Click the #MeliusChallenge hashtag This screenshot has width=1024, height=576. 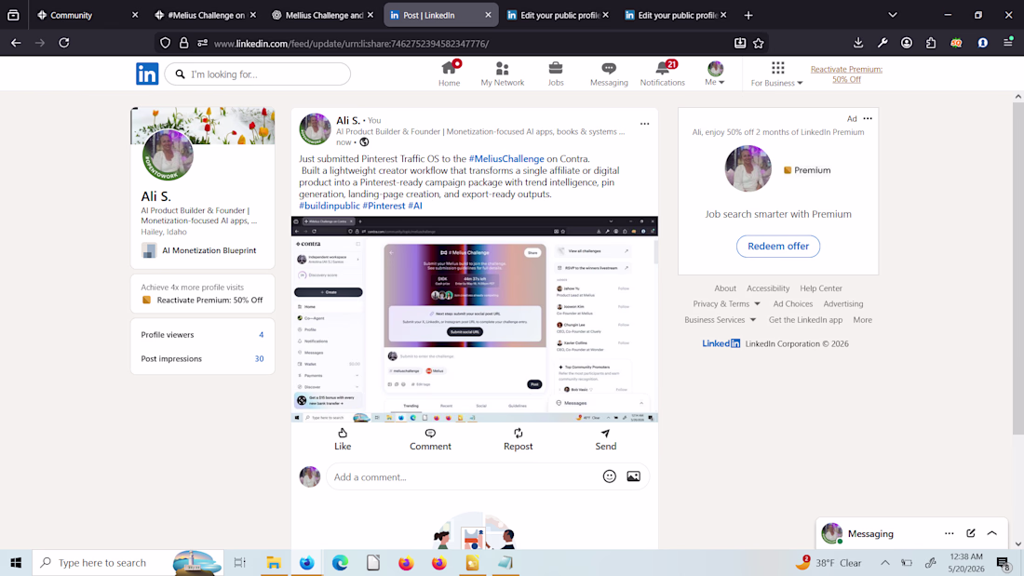506,159
